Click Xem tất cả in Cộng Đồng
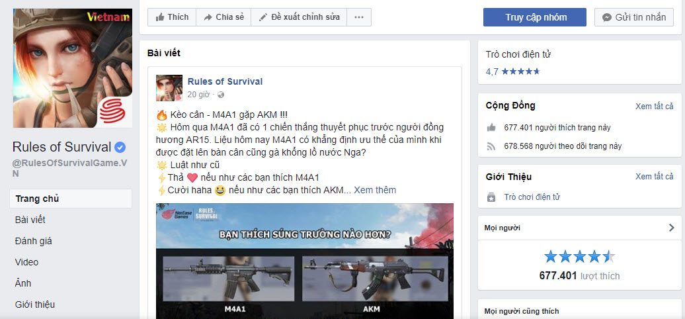685x319 pixels. [655, 106]
